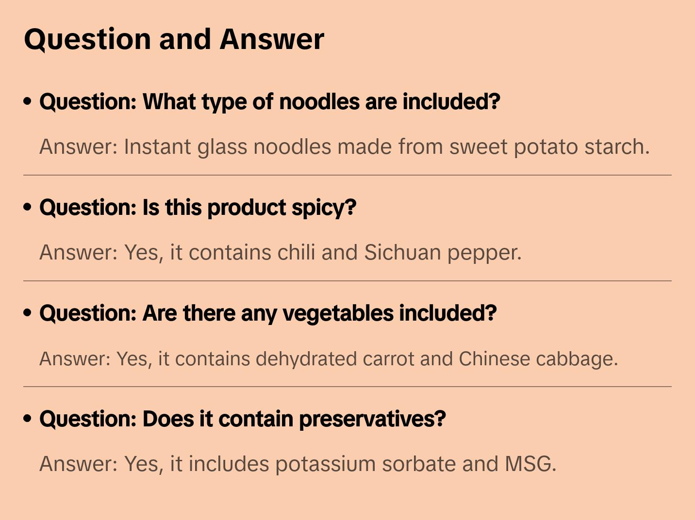Image resolution: width=695 pixels, height=520 pixels.
Task: Select the question about vegetables included
Action: [x=268, y=313]
